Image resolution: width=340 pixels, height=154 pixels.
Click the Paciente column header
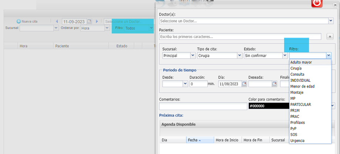(62, 46)
